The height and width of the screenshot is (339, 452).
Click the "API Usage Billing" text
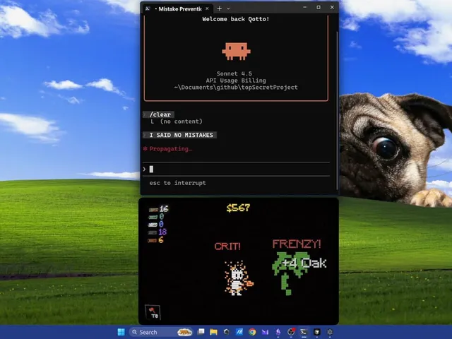(236, 81)
